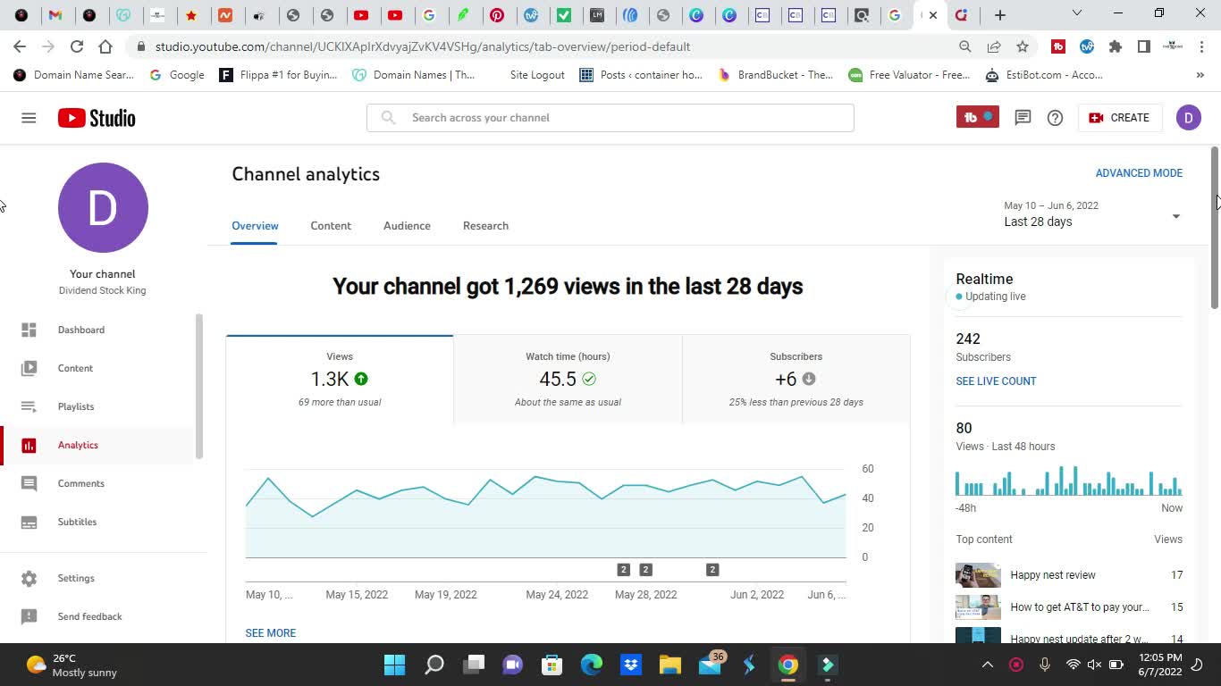The width and height of the screenshot is (1221, 686).
Task: Open the Comments icon in sidebar
Action: coord(29,483)
